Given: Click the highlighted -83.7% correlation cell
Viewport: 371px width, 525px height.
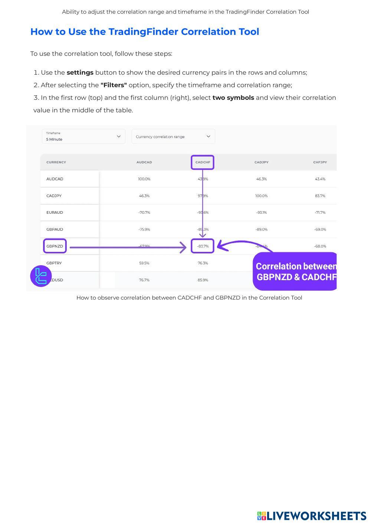Looking at the screenshot, I should tap(203, 246).
